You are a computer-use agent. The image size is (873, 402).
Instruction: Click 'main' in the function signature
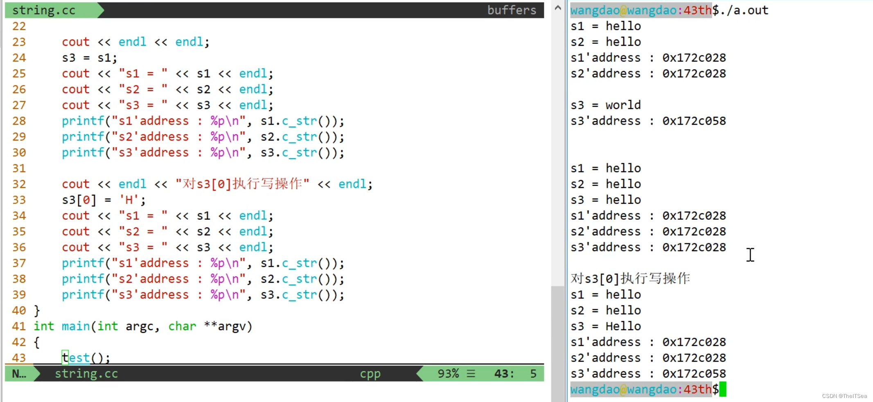click(x=76, y=326)
